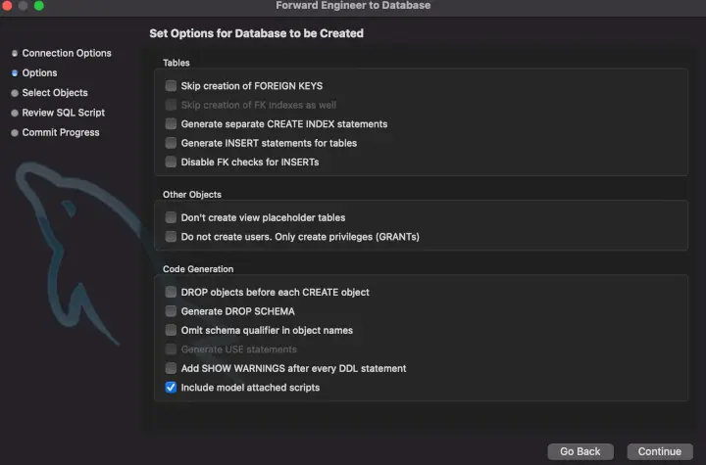This screenshot has height=465, width=706.
Task: Enable Generate INSERT statements for tables
Action: [172, 143]
